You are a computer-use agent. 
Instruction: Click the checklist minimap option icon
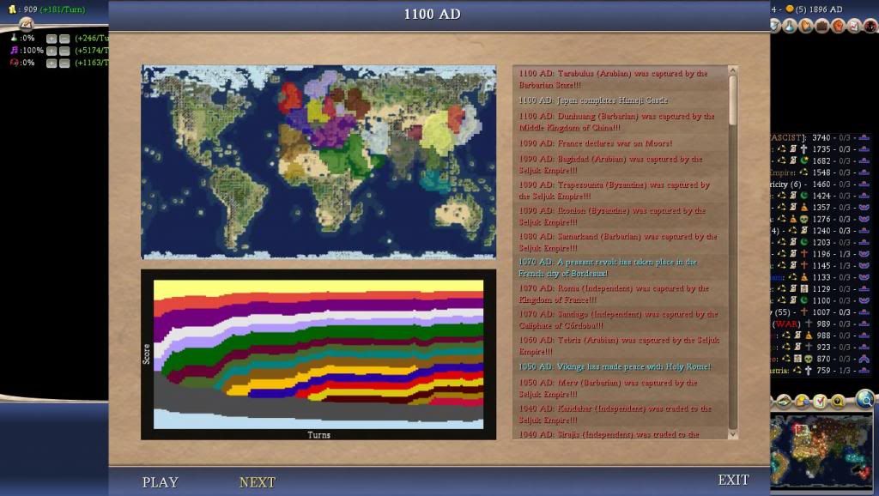[x=820, y=402]
